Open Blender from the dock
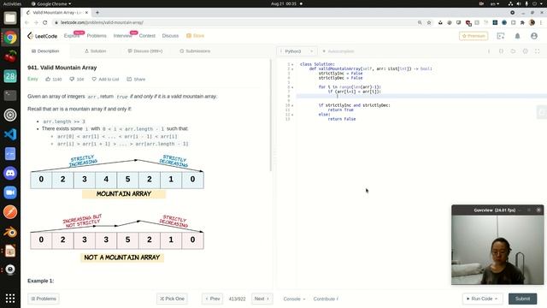The height and width of the screenshot is (308, 547). [10, 232]
